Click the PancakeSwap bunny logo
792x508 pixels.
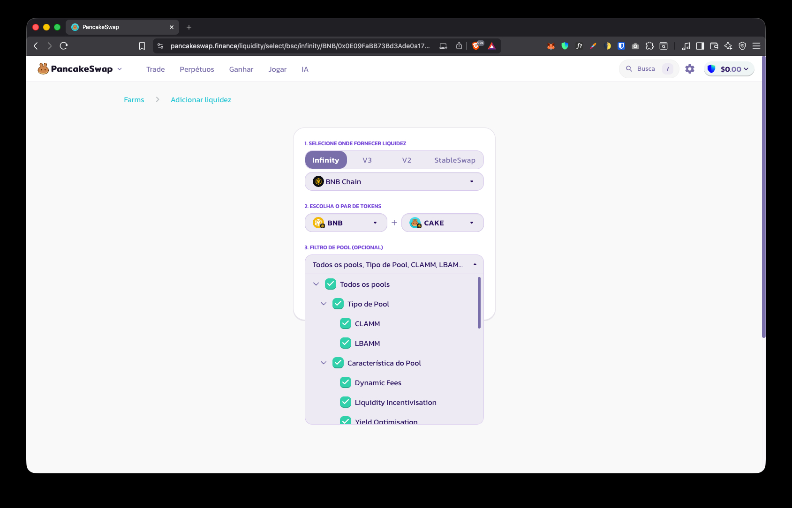point(43,69)
